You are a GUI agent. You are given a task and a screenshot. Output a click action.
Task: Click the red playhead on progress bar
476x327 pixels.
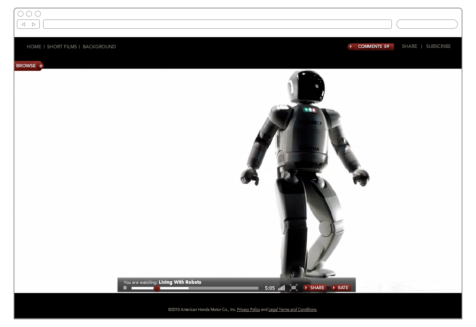[157, 288]
